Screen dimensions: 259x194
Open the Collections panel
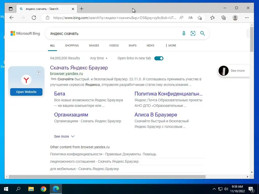224,18
